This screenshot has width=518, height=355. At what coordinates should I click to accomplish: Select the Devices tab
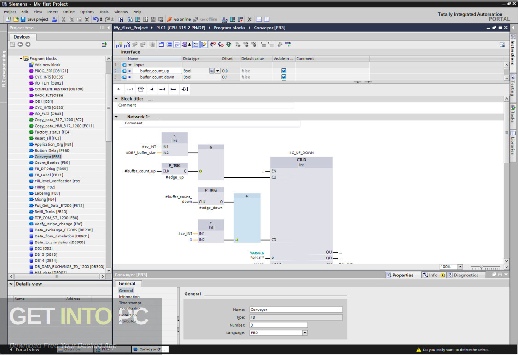[22, 37]
